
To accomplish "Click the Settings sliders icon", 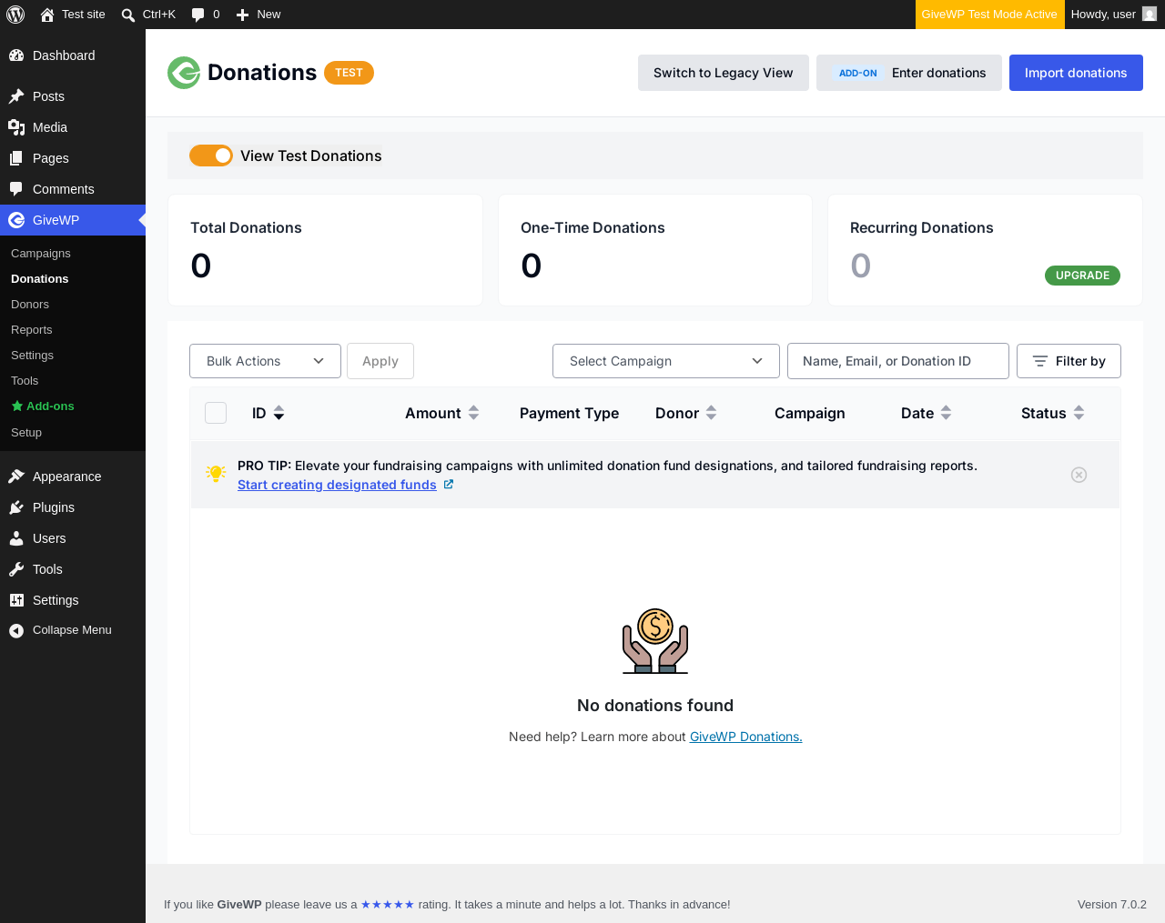I will pos(16,600).
